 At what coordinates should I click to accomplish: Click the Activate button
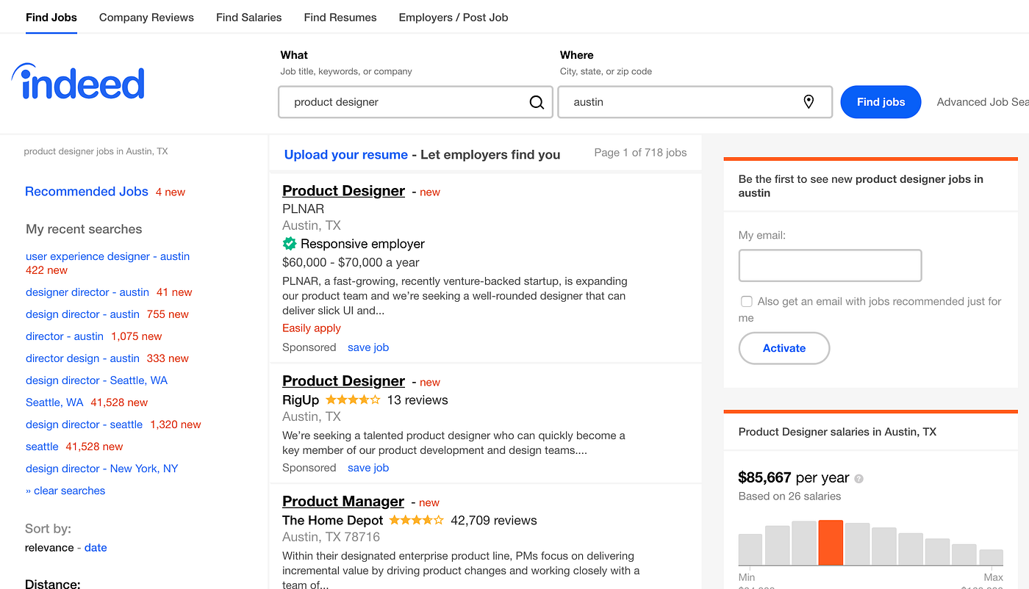click(784, 348)
